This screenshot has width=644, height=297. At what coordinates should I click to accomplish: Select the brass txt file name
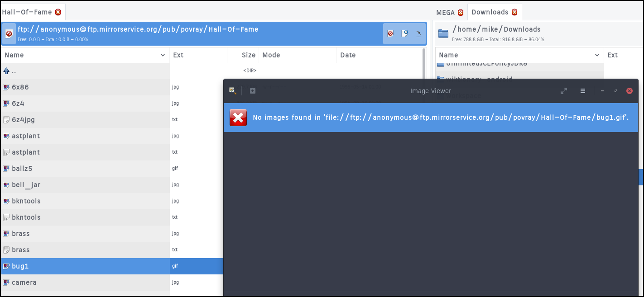tap(21, 250)
